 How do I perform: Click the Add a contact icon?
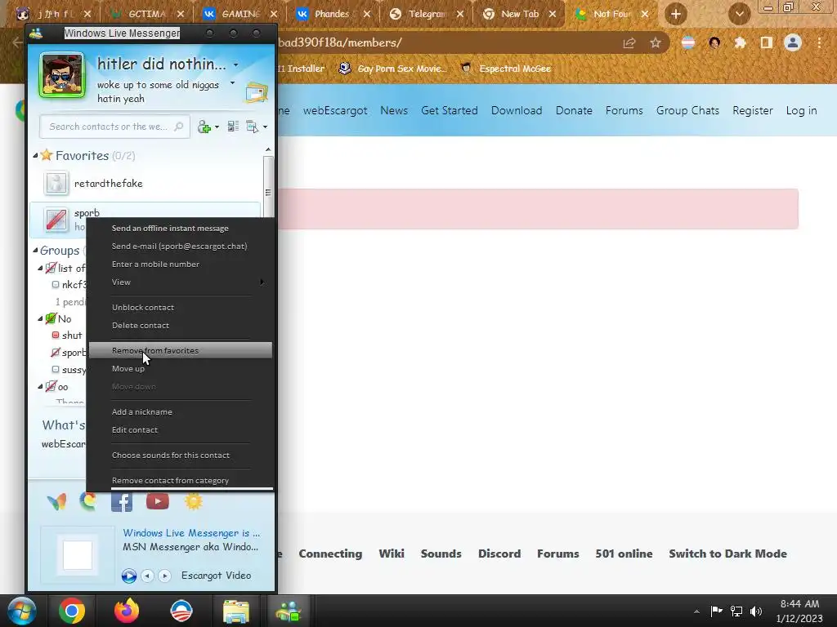click(204, 127)
